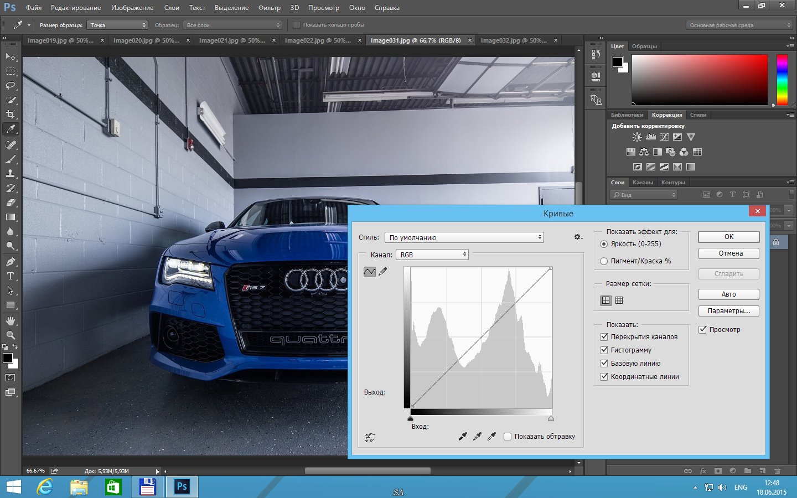The height and width of the screenshot is (498, 797).
Task: Click the color picker gradient field
Action: coord(700,80)
